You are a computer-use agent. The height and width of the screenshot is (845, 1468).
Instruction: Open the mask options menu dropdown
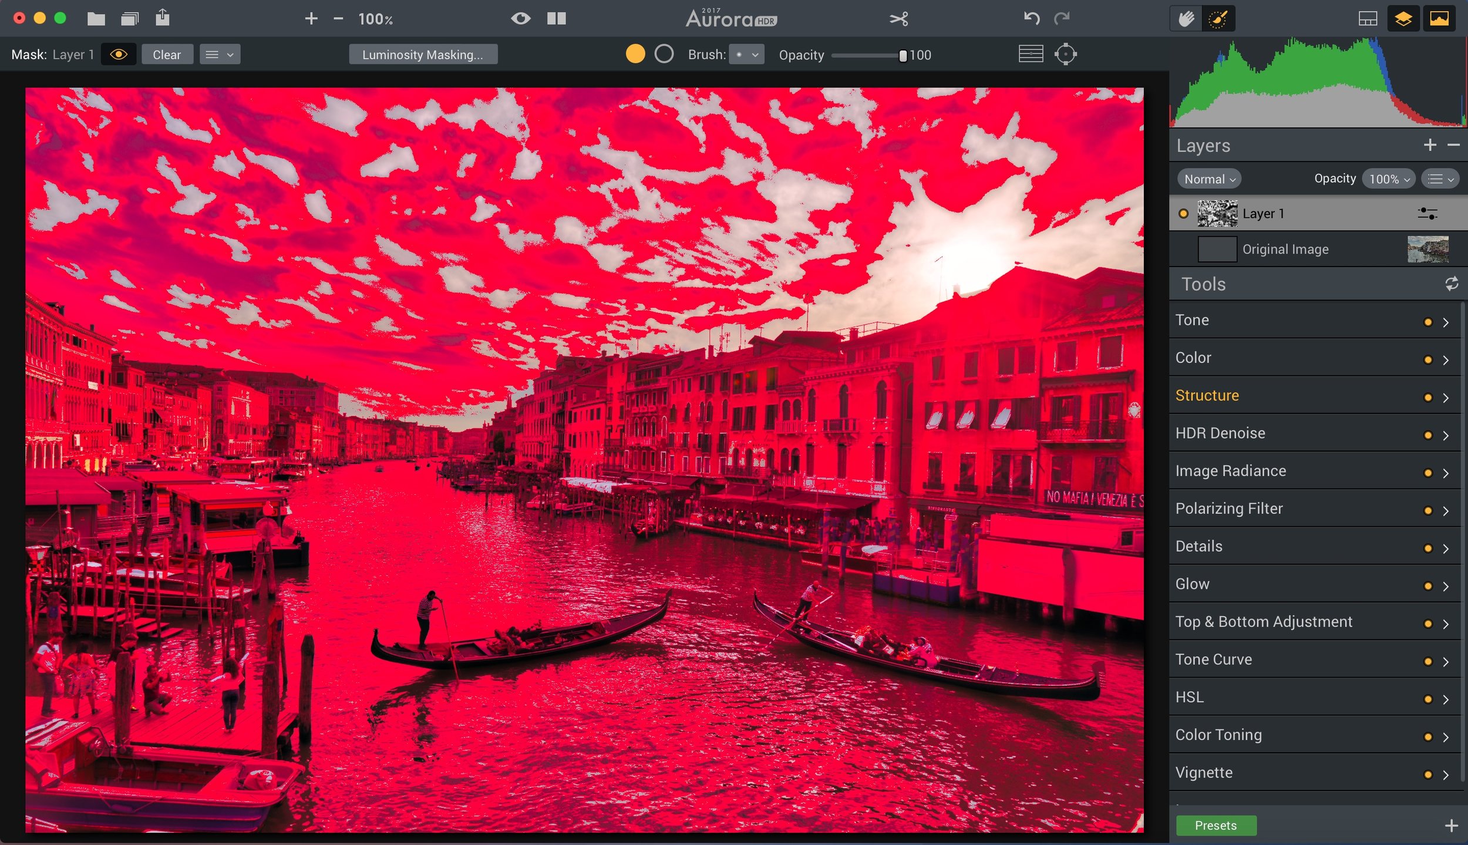point(220,55)
